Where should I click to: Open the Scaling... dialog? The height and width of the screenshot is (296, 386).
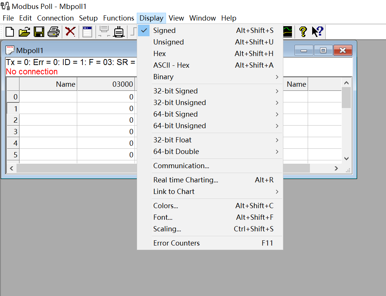210,229
